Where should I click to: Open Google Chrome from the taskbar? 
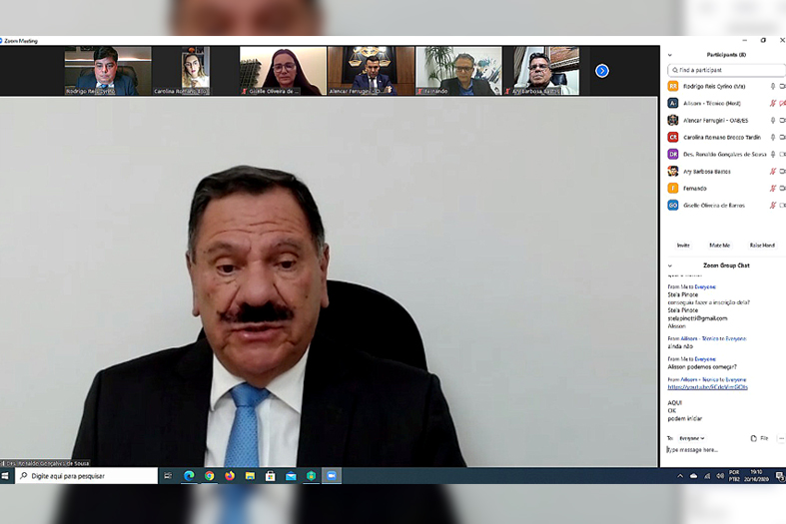click(x=210, y=476)
